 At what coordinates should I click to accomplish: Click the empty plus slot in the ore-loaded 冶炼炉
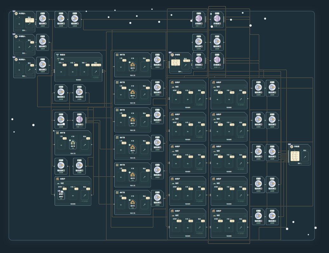tap(73, 196)
